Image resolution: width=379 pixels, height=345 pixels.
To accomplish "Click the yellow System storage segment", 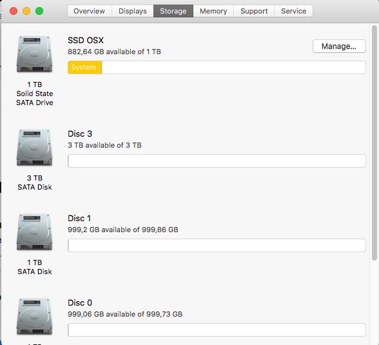I will click(x=85, y=67).
